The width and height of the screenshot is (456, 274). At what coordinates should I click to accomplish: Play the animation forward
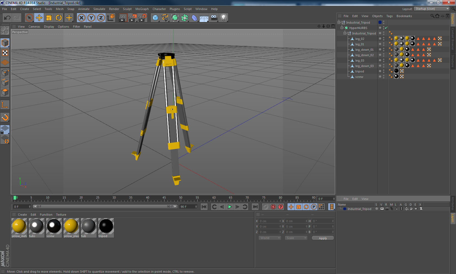point(230,207)
